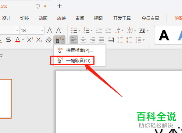Expand font color dropdown arrow
The height and width of the screenshot is (133, 182).
pos(23,40)
